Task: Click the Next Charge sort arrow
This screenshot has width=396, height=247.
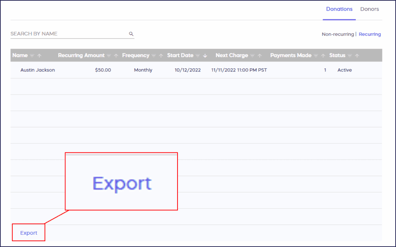Action: pos(260,56)
